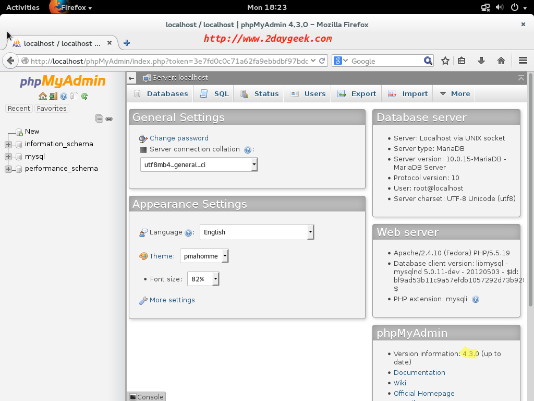Click the Change password link
The image size is (534, 401).
[179, 138]
